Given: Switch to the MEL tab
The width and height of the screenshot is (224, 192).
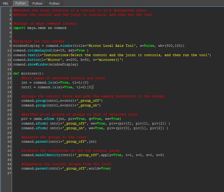Looking at the screenshot, I should [x=6, y=4].
